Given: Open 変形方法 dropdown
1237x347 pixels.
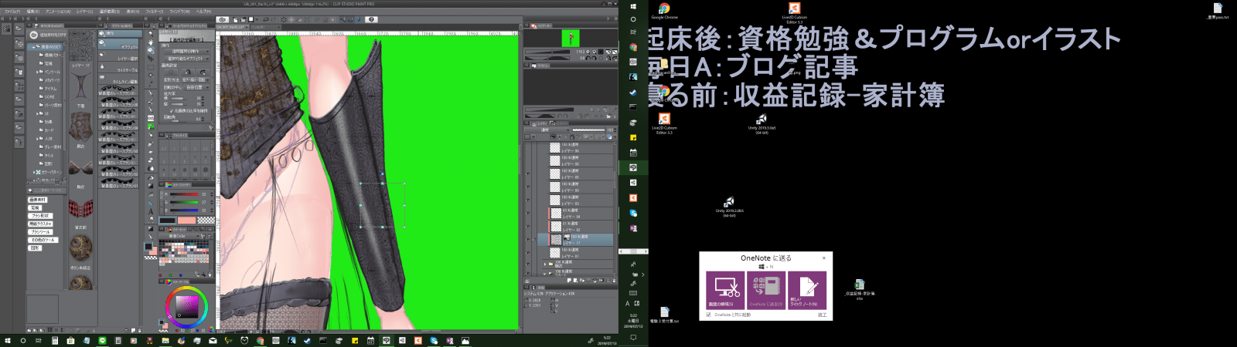Looking at the screenshot, I should (x=196, y=79).
